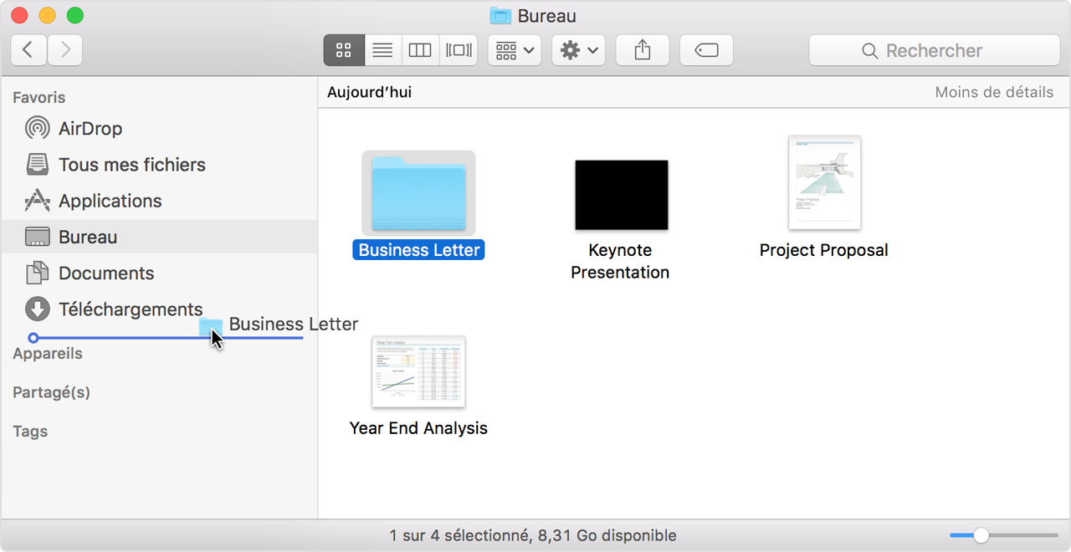The height and width of the screenshot is (552, 1071).
Task: Select the Year End Analysis spreadsheet thumbnail
Action: click(x=418, y=371)
